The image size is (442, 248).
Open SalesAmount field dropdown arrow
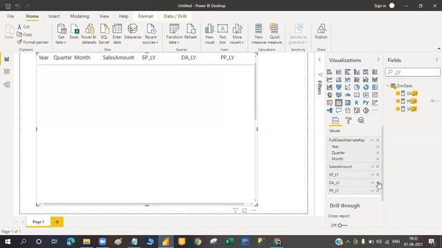pos(372,167)
